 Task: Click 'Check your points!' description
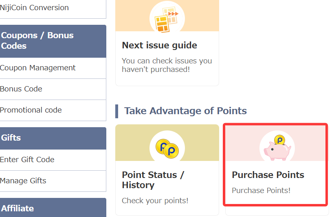155,201
